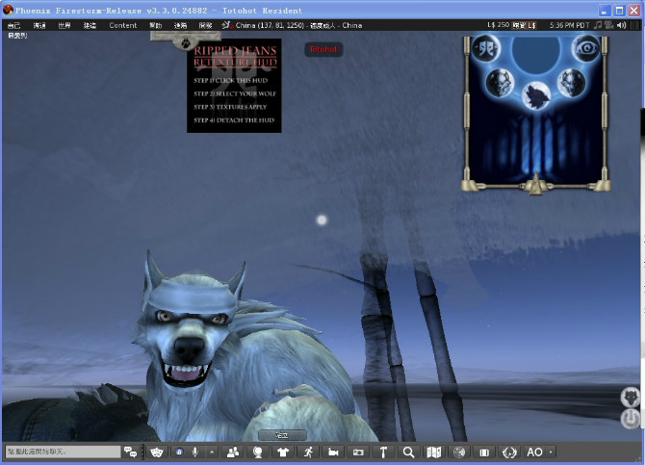645x465 pixels.
Task: Open inventory suitcase icon
Action: pos(484,452)
